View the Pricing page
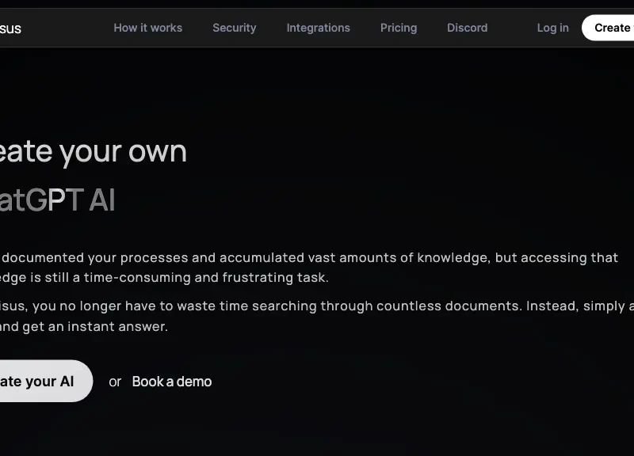634x456 pixels. [398, 28]
